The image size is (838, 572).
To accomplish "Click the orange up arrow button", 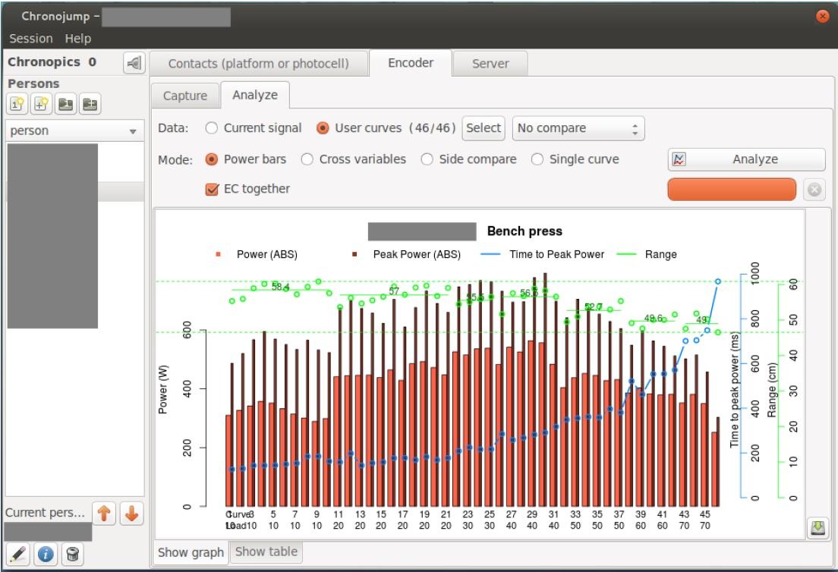I will (103, 514).
